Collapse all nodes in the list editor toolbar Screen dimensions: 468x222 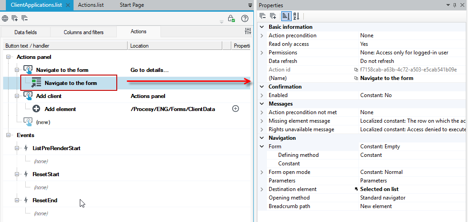click(x=24, y=18)
